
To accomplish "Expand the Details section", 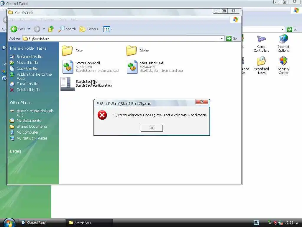I will 16,151.
